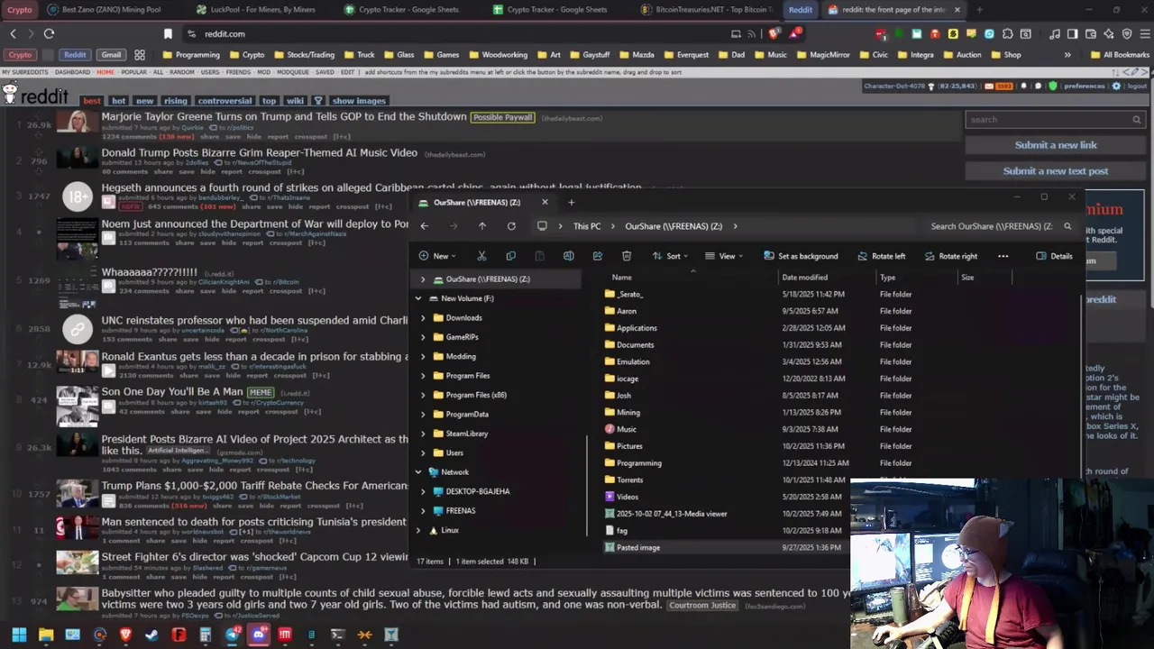Viewport: 1154px width, 649px height.
Task: Expand the Linux tree node
Action: 418,530
